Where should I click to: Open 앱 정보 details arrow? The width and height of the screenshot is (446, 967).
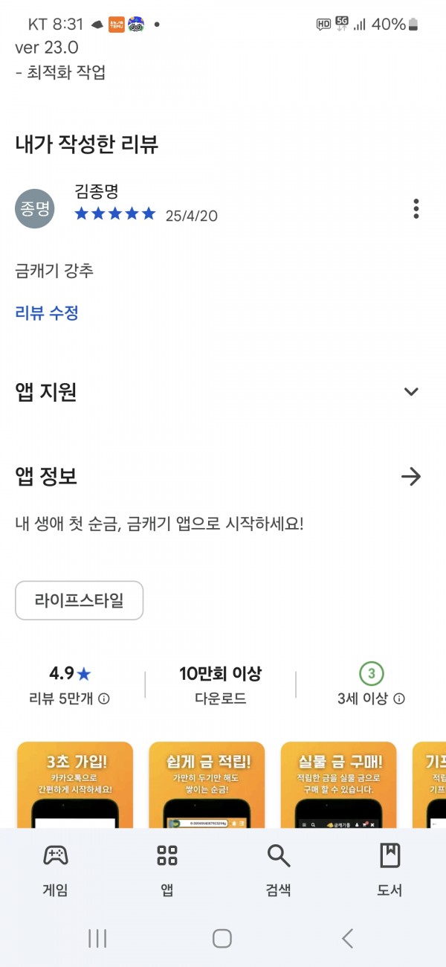coord(411,476)
